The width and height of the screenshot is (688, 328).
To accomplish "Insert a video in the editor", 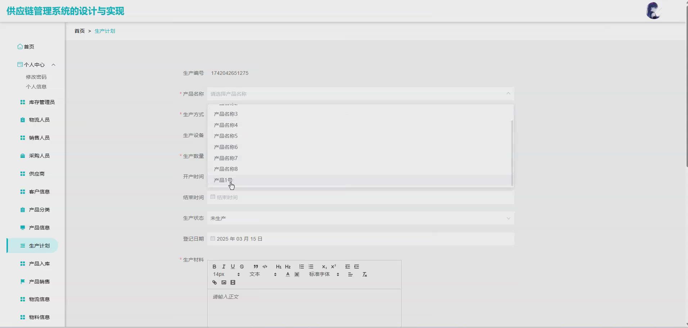I will coord(233,282).
